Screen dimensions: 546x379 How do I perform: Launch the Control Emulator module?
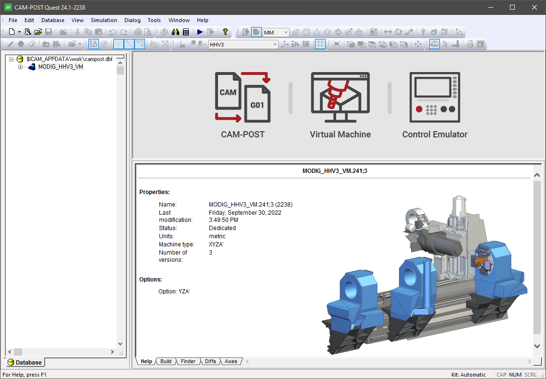tap(435, 105)
